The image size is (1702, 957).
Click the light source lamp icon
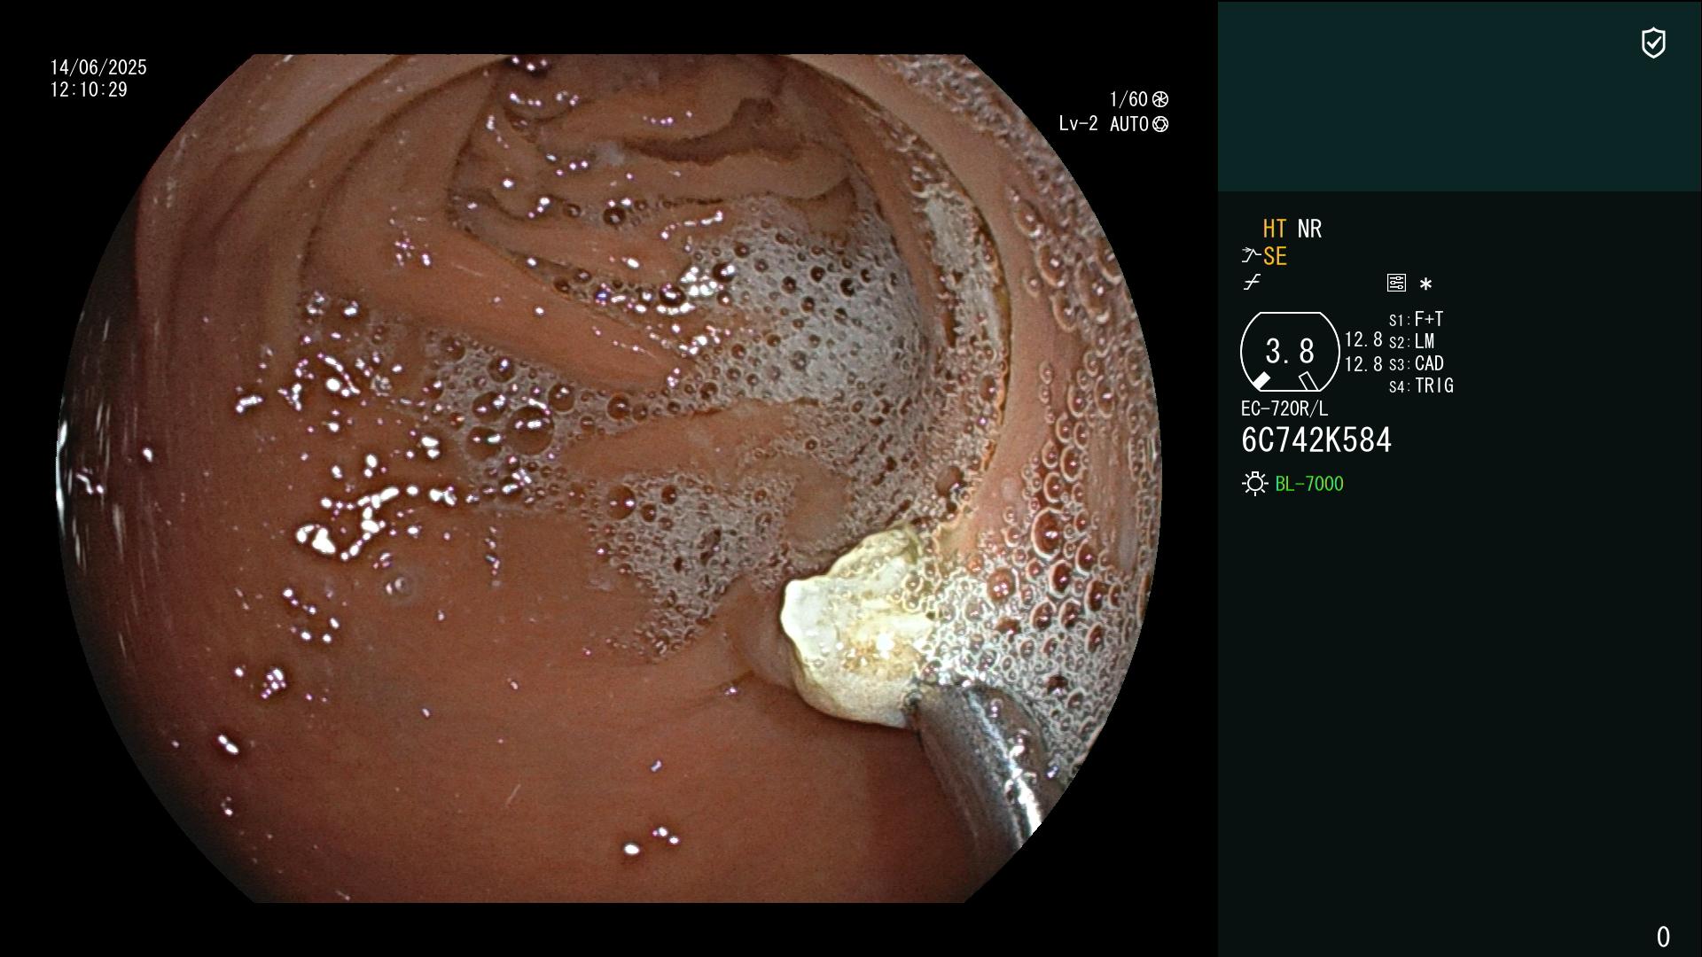pos(1255,484)
